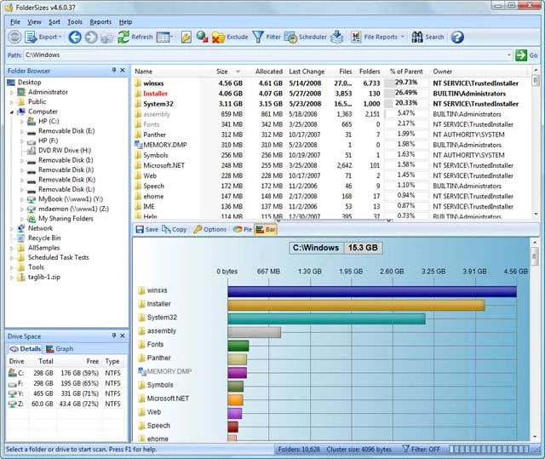Click Options in the chart toolbar
Viewport: 545px width, 459px height.
point(210,229)
